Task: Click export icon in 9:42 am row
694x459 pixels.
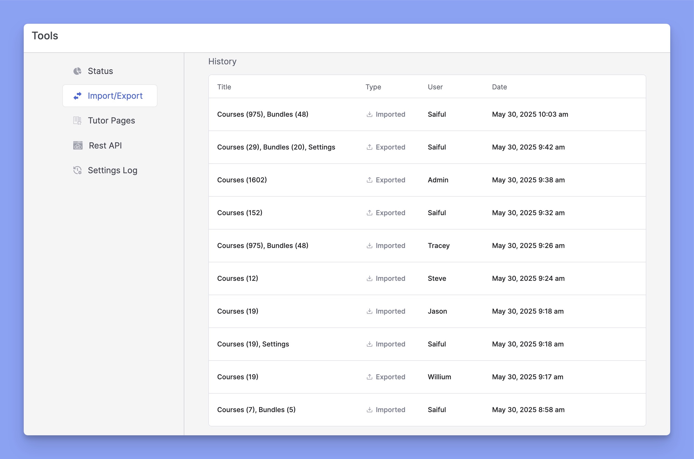Action: click(369, 147)
